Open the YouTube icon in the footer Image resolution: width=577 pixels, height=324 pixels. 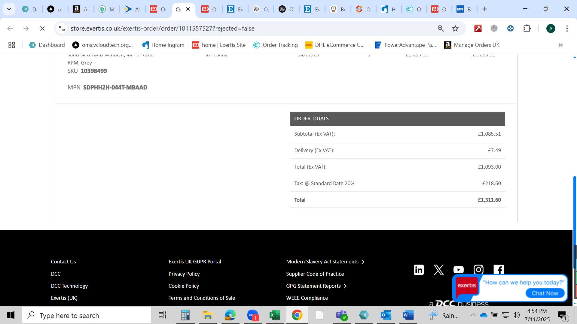(459, 270)
